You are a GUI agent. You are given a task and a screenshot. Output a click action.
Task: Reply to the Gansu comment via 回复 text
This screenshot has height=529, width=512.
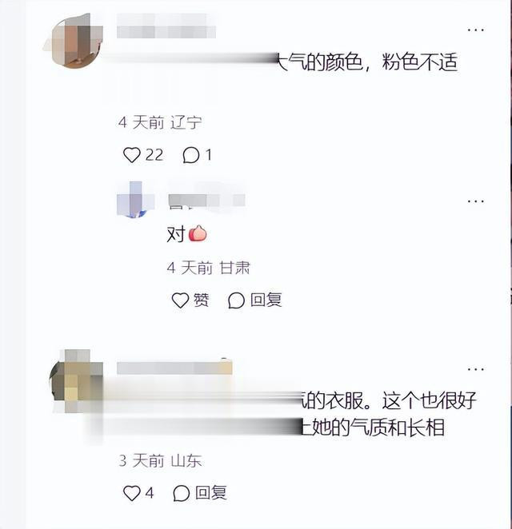pos(266,300)
